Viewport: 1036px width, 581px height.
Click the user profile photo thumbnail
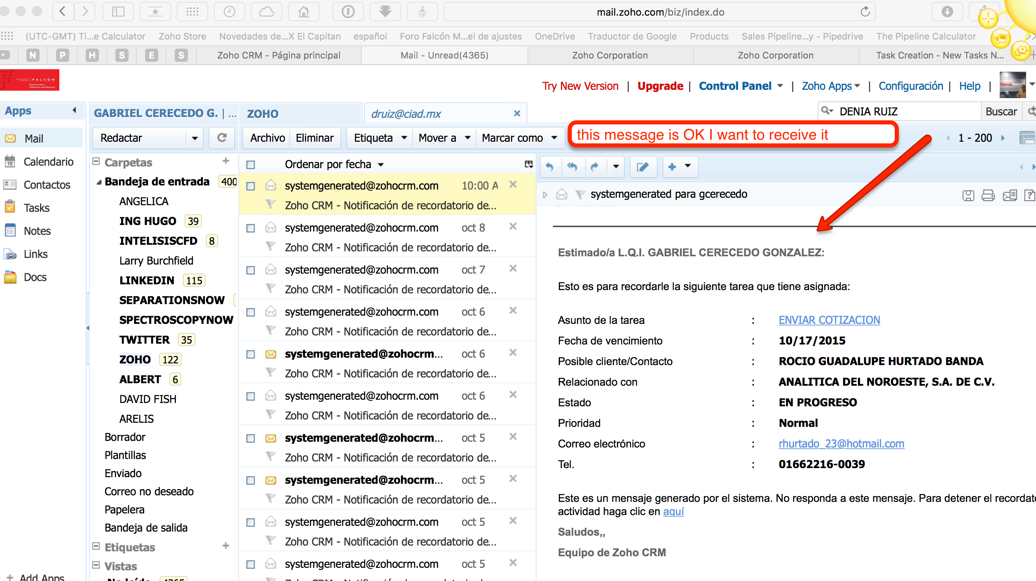(1013, 85)
